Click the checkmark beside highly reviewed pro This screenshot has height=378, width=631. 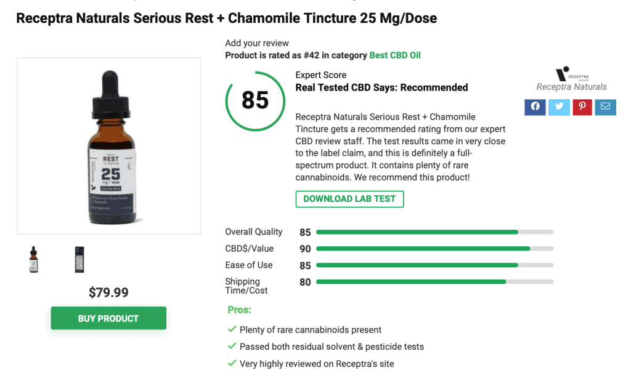tap(230, 363)
